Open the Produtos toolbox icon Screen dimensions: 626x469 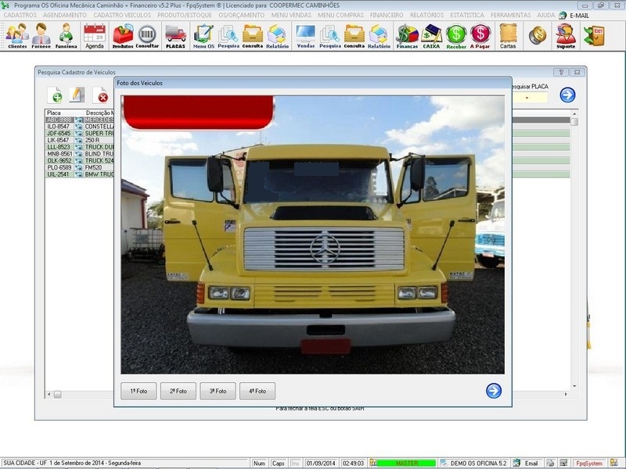pos(123,36)
